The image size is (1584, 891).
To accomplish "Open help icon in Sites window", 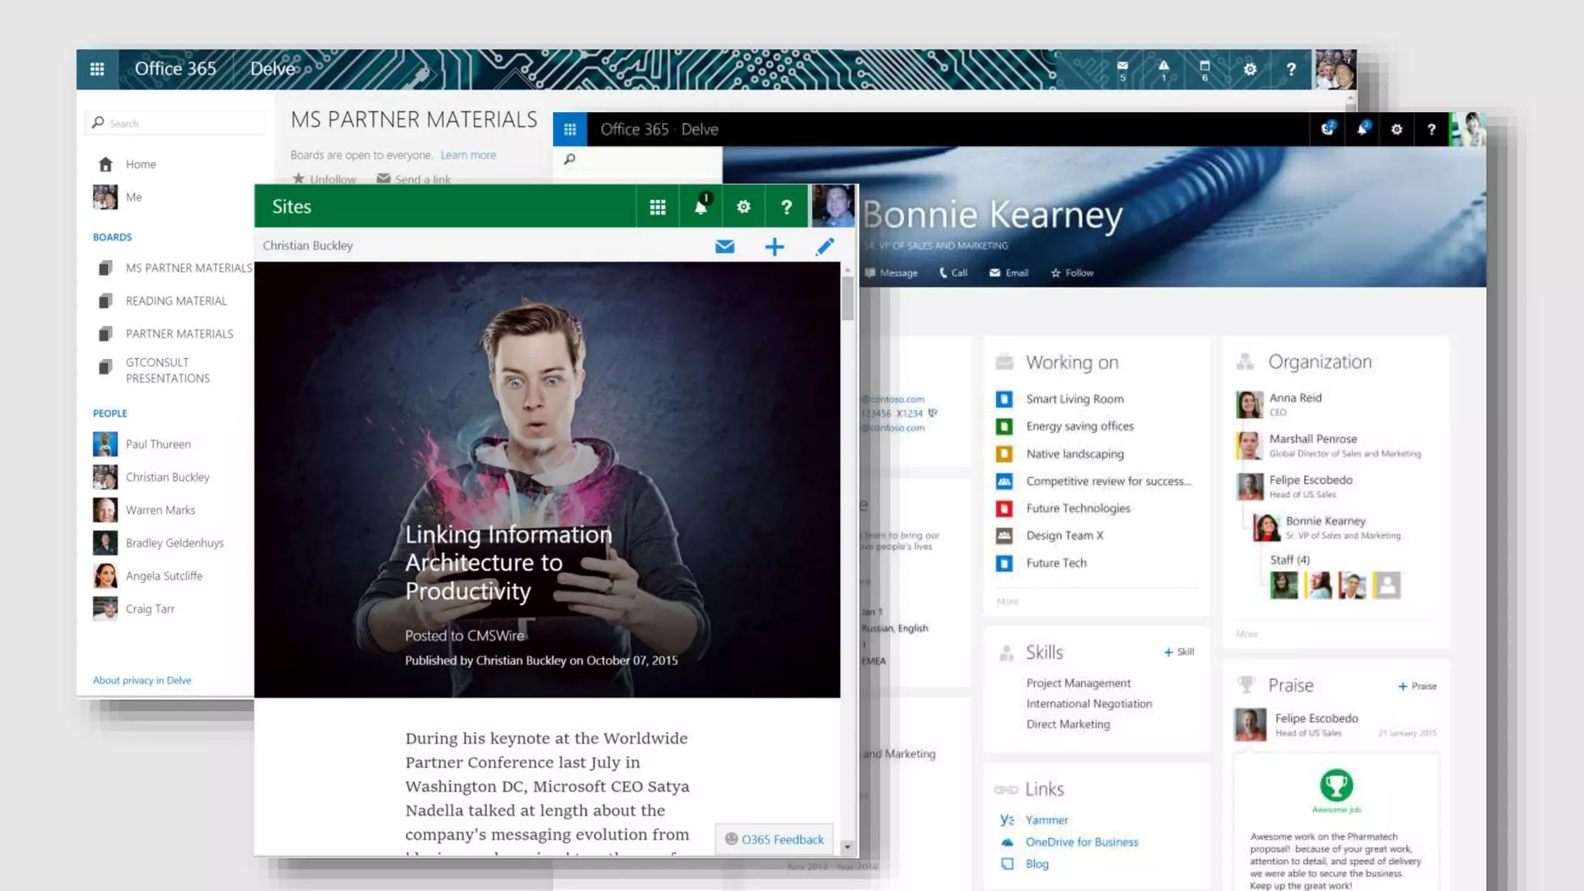I will pyautogui.click(x=786, y=207).
